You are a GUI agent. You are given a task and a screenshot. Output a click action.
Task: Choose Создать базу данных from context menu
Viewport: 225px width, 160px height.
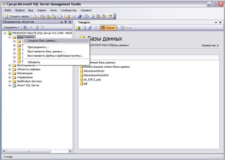[x=43, y=41]
